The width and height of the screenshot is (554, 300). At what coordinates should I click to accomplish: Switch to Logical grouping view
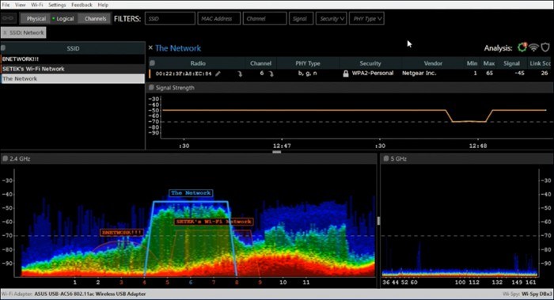pos(63,19)
